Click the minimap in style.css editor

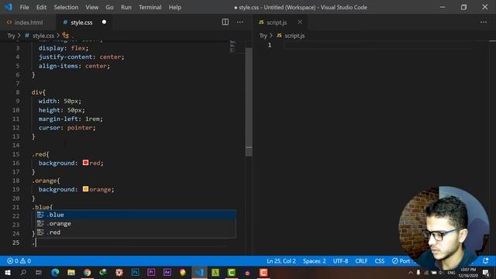click(232, 46)
